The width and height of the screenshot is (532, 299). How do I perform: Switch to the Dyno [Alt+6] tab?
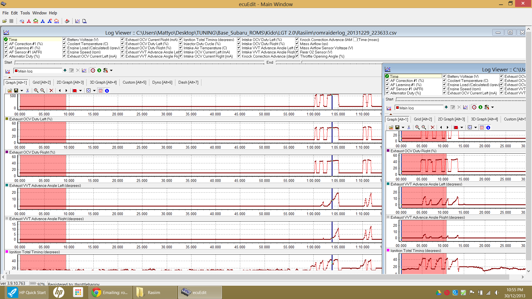(162, 82)
